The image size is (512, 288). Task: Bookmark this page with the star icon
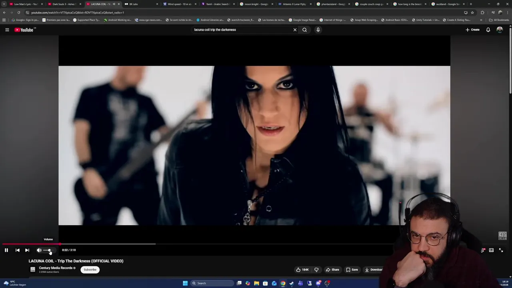tap(472, 12)
